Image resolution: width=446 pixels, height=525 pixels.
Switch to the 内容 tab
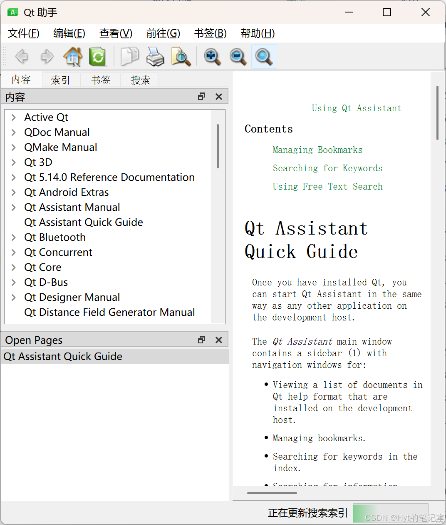(21, 79)
